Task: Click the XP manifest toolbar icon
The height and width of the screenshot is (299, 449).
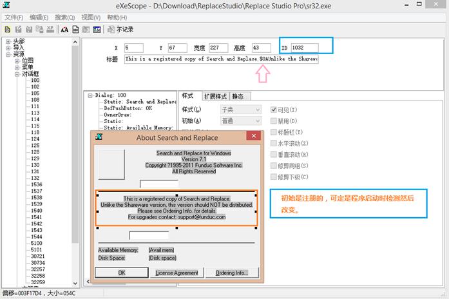Action: click(x=50, y=29)
